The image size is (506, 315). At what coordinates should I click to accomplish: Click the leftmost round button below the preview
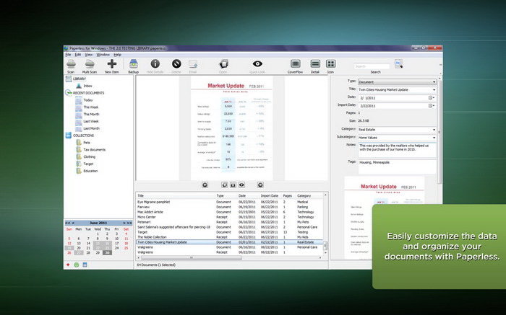tap(205, 185)
